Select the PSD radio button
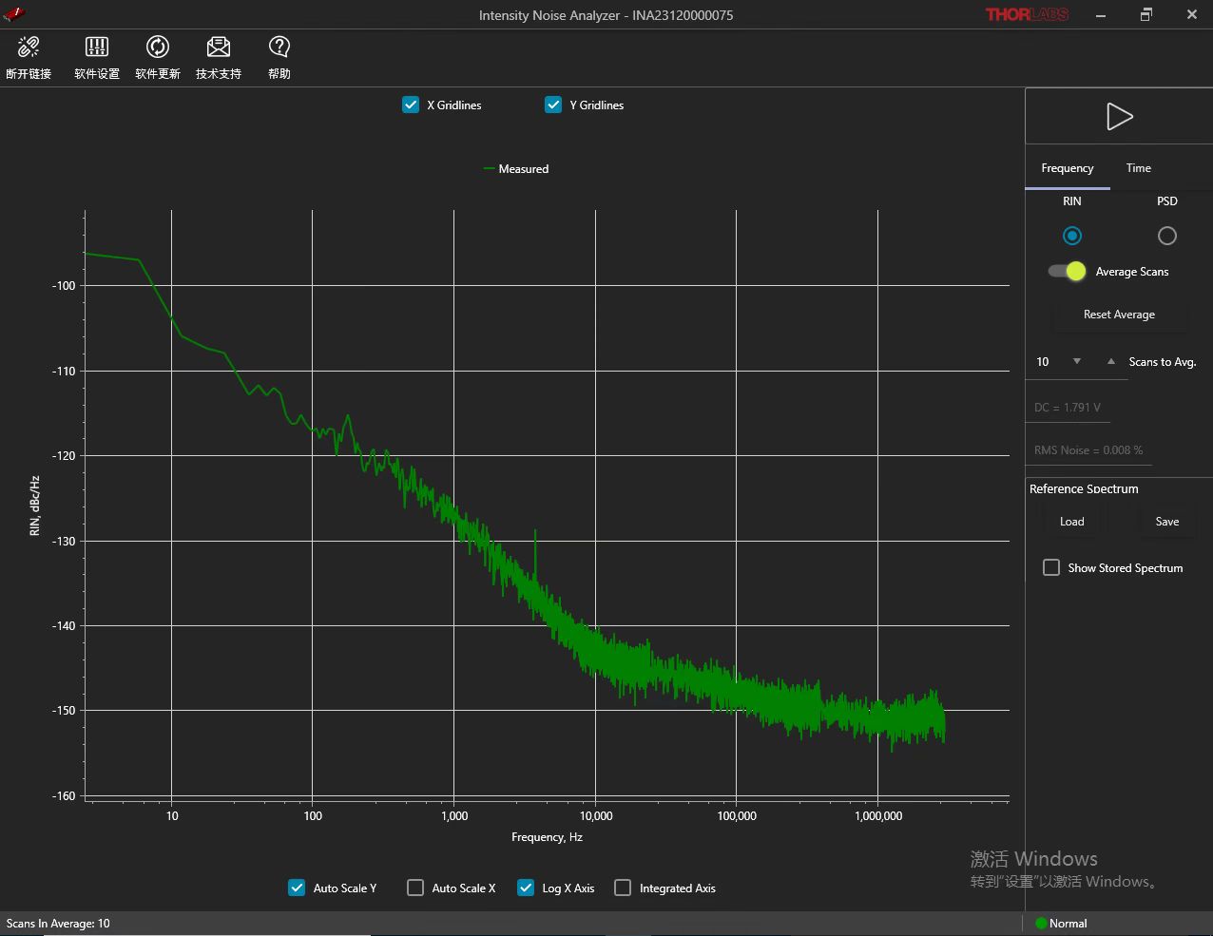This screenshot has width=1213, height=936. [x=1166, y=236]
